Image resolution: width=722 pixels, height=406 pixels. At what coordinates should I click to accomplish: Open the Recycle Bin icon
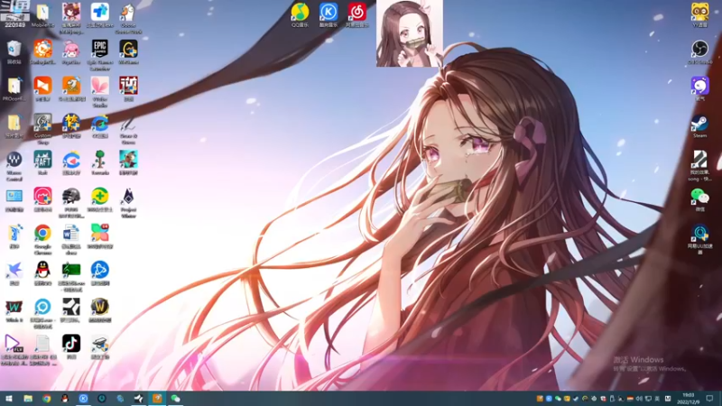(x=14, y=49)
